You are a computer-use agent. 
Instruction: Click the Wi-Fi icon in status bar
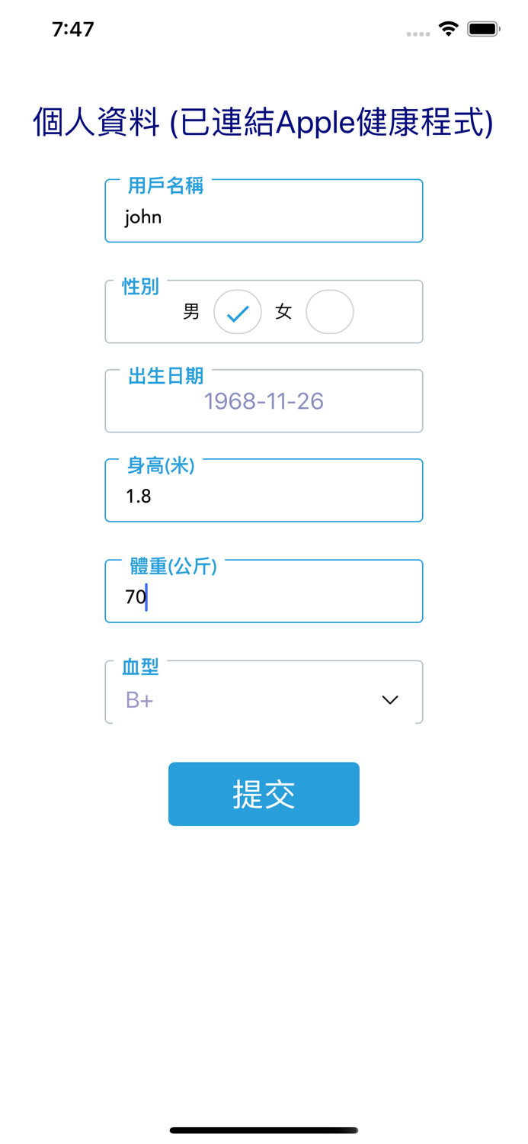tap(448, 27)
